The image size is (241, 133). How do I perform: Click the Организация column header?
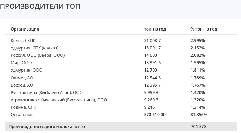point(25,29)
